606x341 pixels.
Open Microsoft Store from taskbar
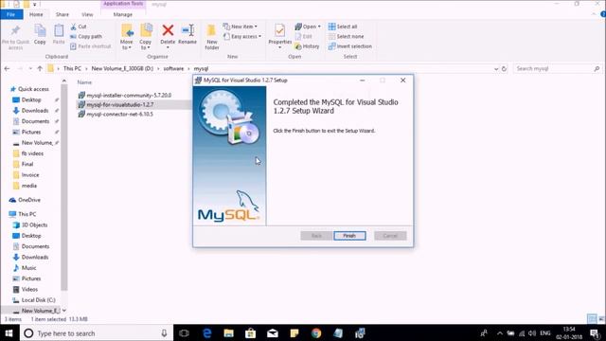coord(250,332)
